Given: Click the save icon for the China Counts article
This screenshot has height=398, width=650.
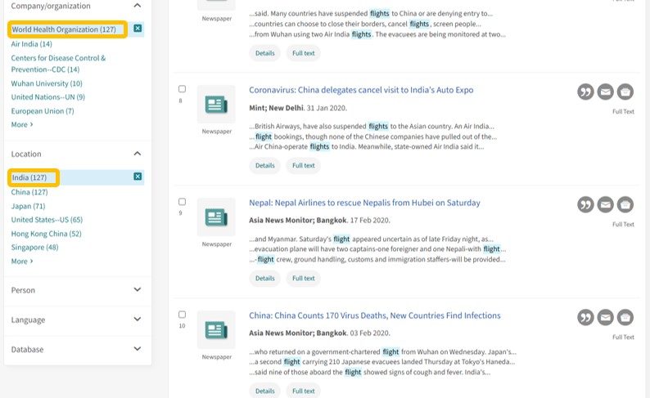Looking at the screenshot, I should [x=625, y=317].
